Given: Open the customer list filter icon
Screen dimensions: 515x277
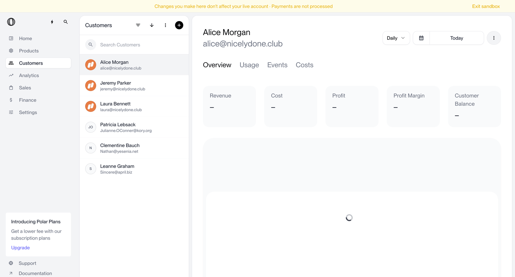Looking at the screenshot, I should [138, 25].
